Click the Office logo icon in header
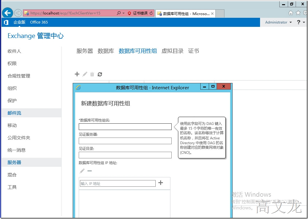Screen dimensions: 308x219 [x=6, y=22]
